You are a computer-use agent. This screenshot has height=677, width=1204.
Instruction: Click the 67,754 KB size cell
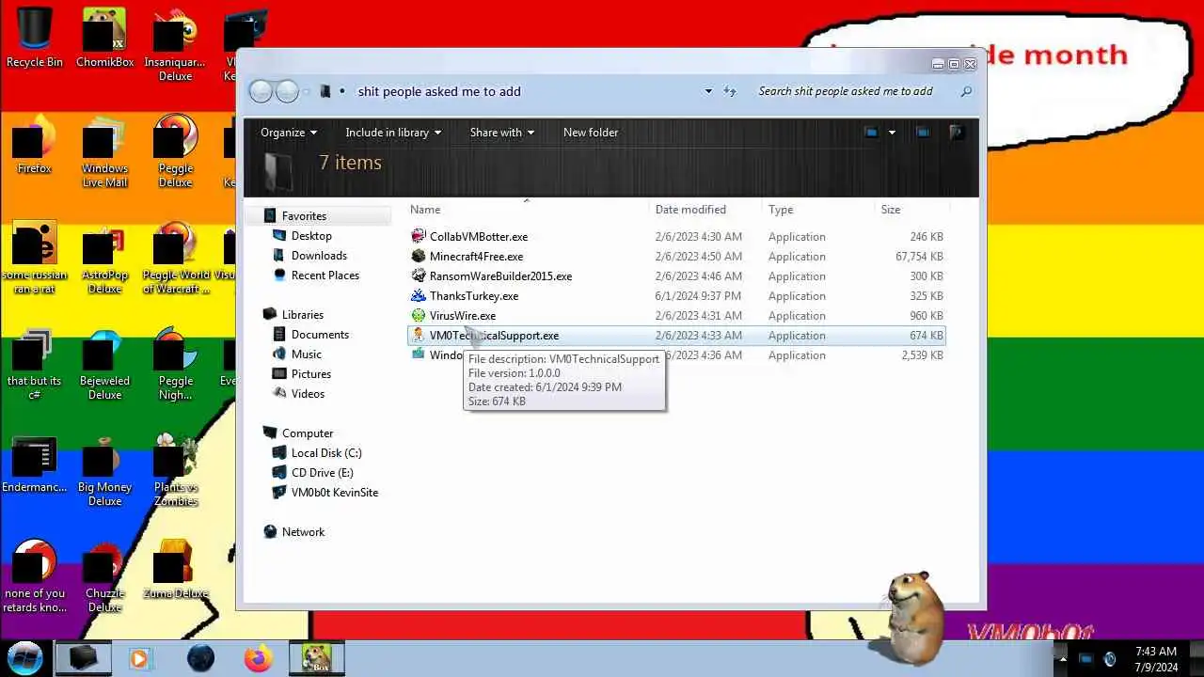coord(919,257)
